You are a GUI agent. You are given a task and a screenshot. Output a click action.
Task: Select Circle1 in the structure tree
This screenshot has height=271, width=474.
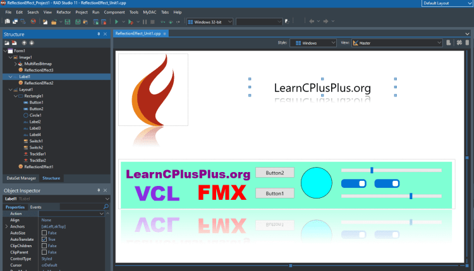point(35,115)
